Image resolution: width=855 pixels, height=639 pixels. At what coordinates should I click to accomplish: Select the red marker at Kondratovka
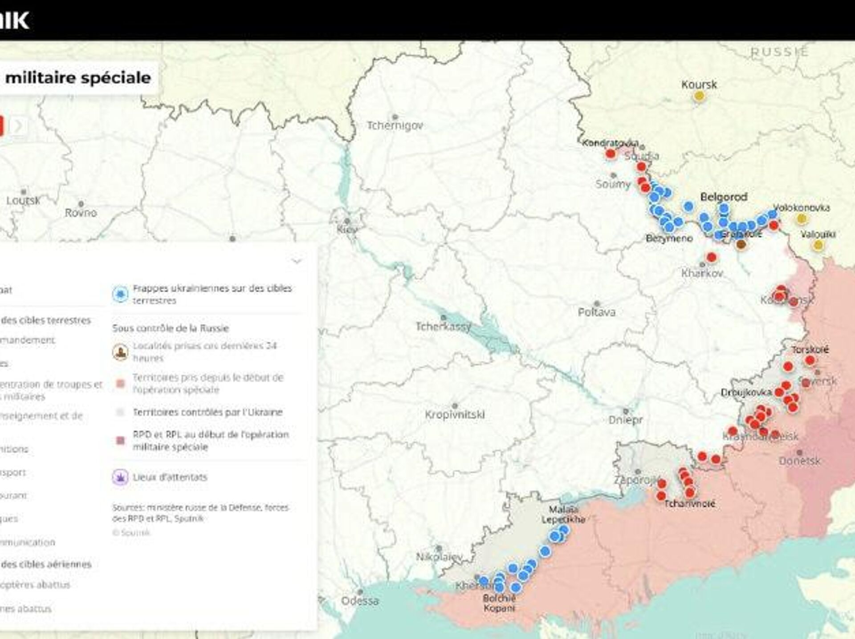pyautogui.click(x=611, y=154)
